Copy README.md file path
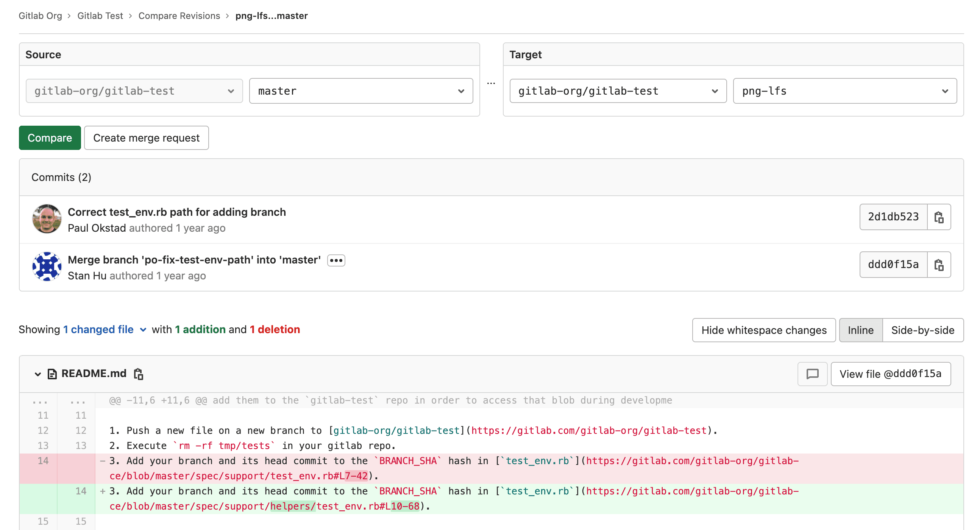 click(x=139, y=374)
